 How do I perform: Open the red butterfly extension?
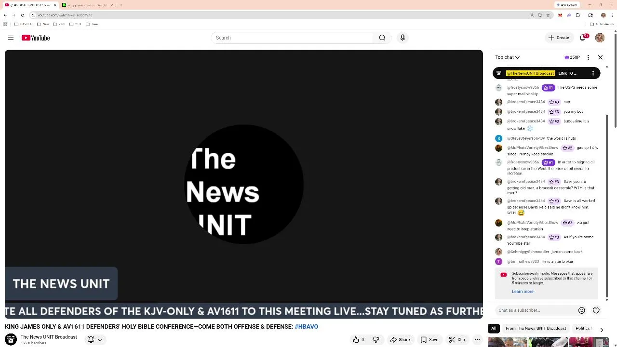tap(560, 15)
